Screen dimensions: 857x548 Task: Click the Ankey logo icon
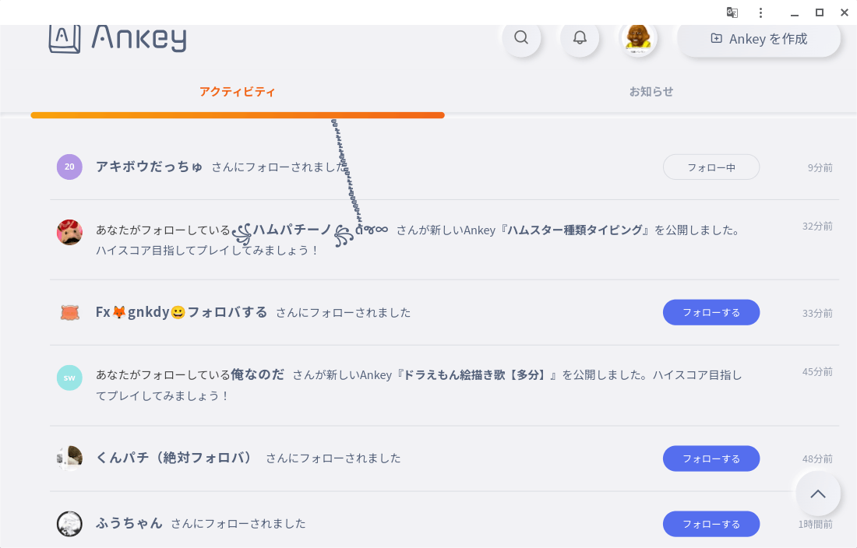point(65,37)
